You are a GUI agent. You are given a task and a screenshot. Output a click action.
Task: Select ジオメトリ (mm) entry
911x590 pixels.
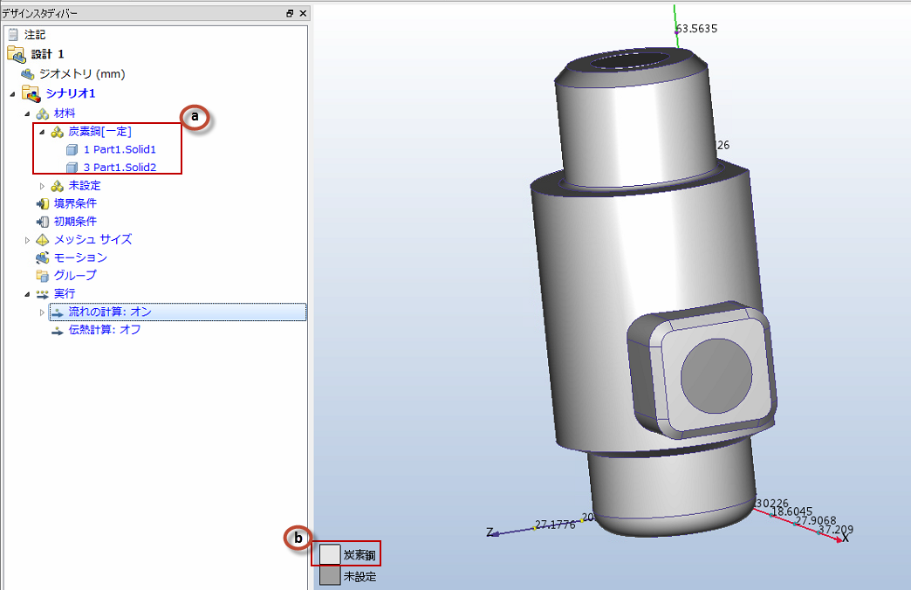coord(82,74)
